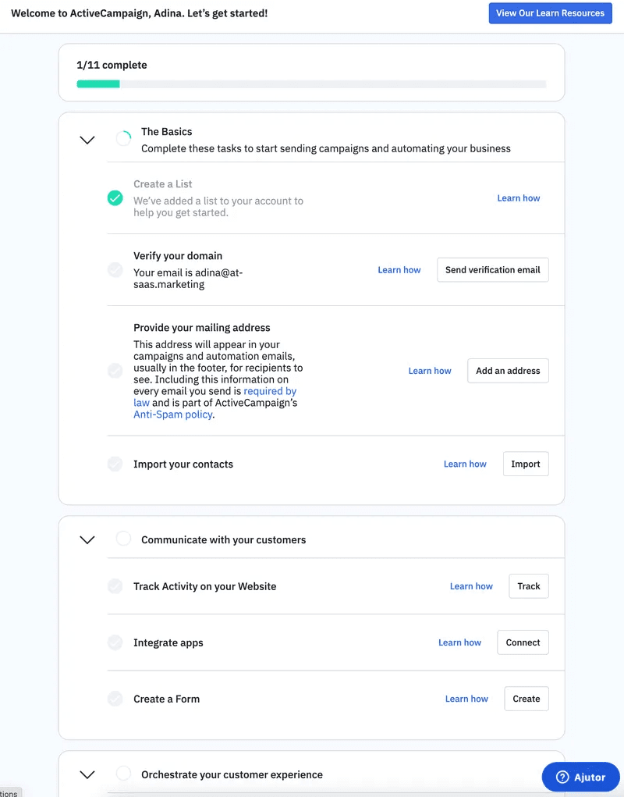Toggle the completion circle for Provide your mailing address
This screenshot has width=624, height=797.
(x=115, y=371)
